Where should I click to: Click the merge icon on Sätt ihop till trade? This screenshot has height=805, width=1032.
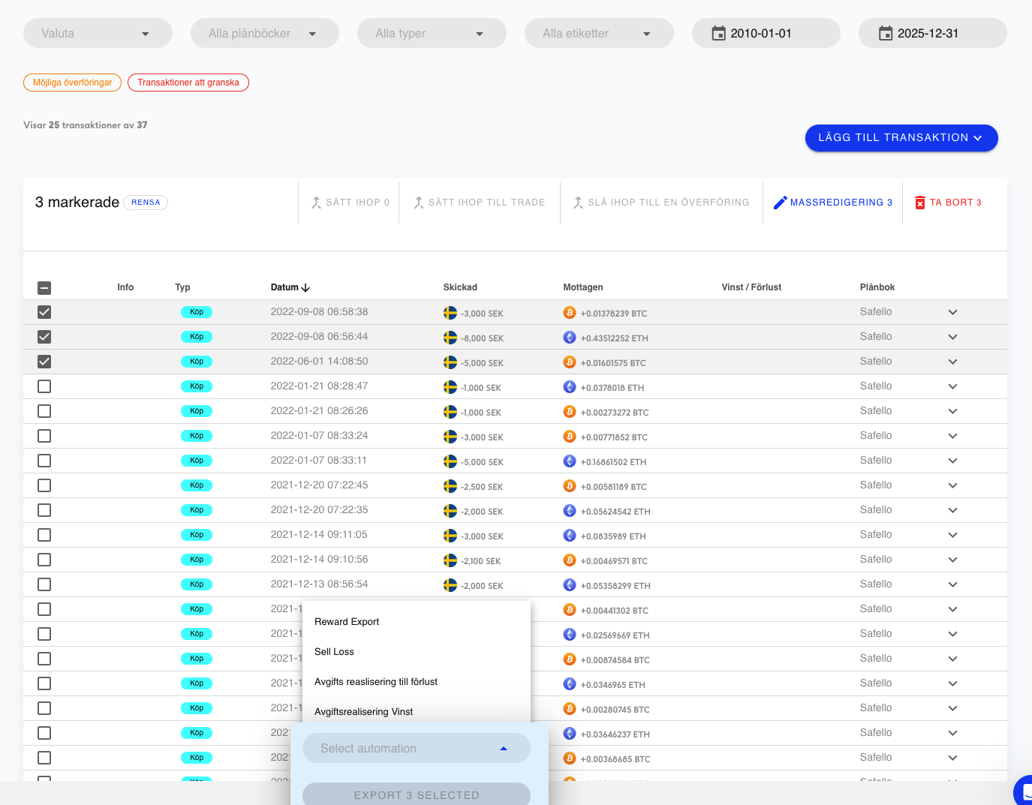pos(419,203)
